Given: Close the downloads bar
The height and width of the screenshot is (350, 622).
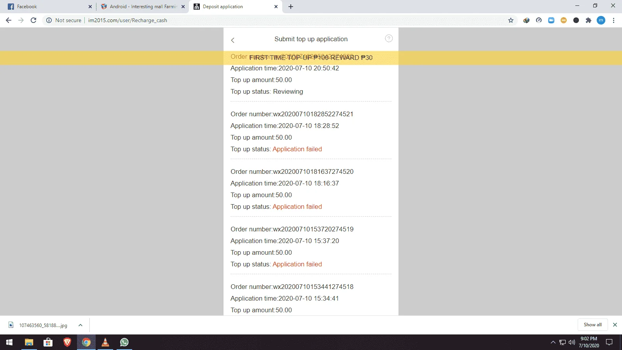Looking at the screenshot, I should (x=615, y=325).
